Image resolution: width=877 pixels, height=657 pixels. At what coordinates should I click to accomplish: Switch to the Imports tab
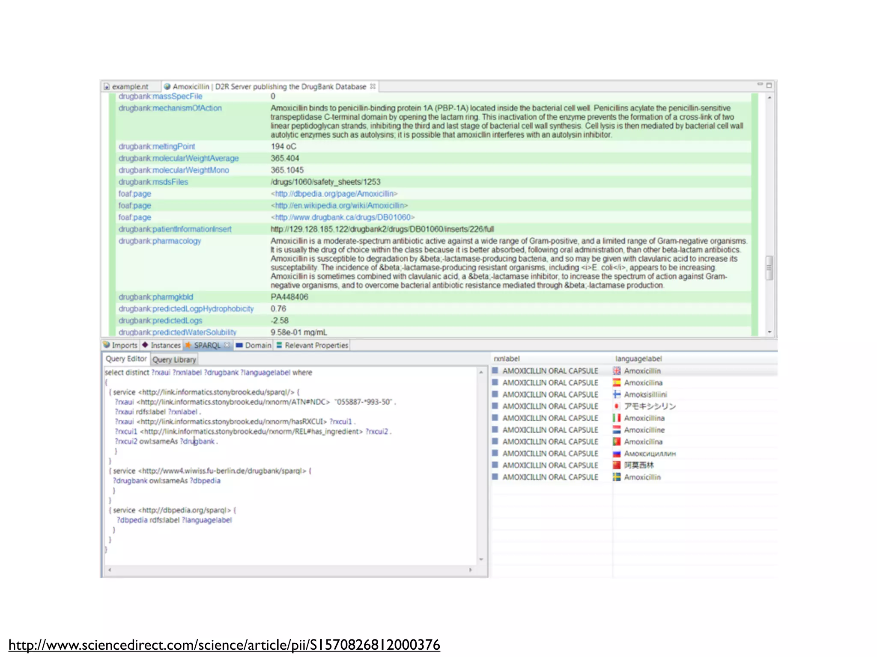tap(121, 345)
